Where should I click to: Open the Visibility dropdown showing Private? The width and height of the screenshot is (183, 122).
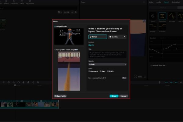tap(107, 64)
